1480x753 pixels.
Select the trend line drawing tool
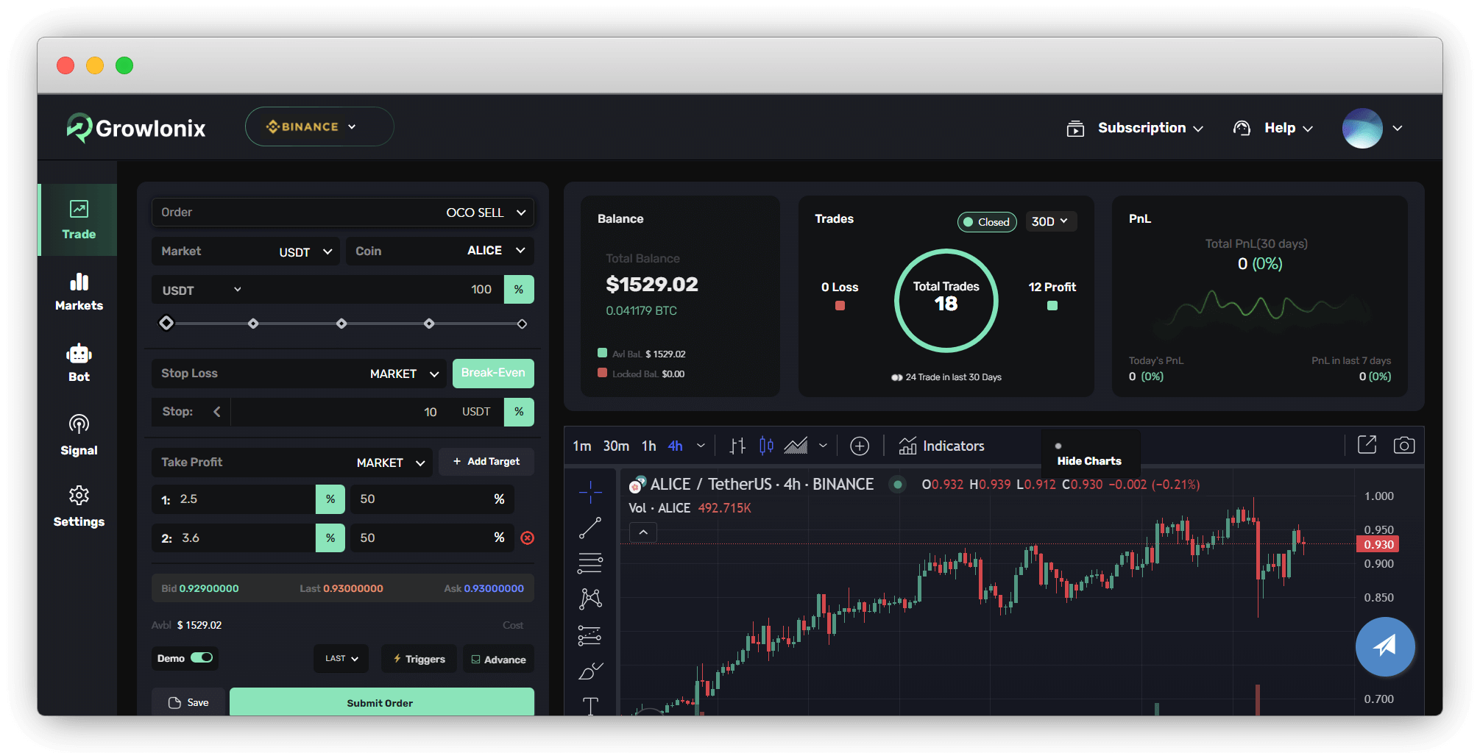point(590,527)
